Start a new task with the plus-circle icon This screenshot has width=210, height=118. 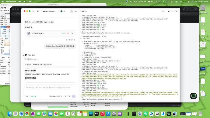[x=38, y=11]
